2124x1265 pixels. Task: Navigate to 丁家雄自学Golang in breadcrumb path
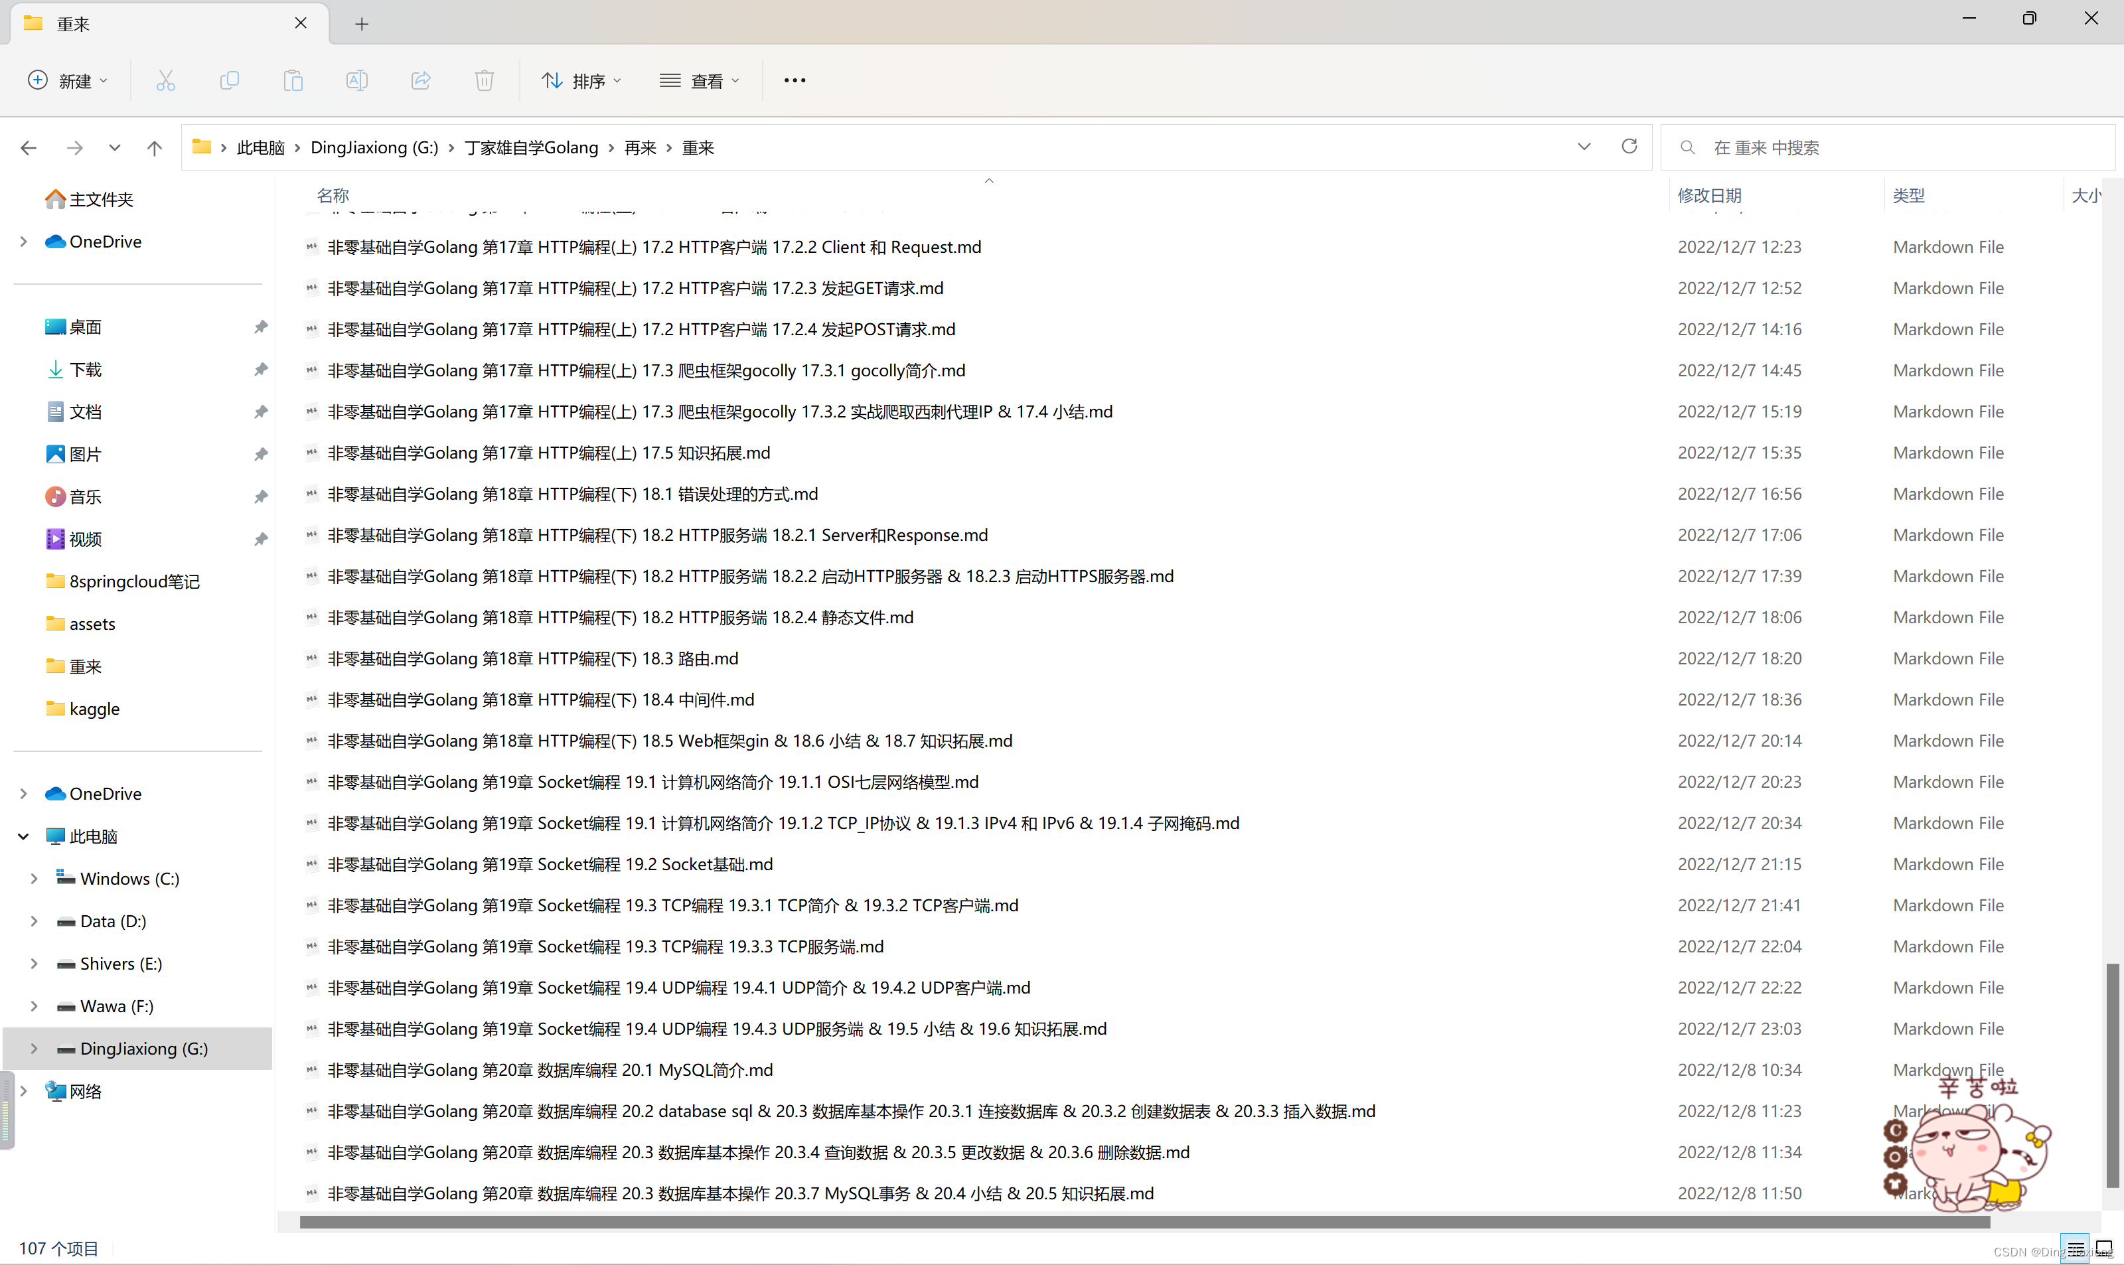pos(531,147)
